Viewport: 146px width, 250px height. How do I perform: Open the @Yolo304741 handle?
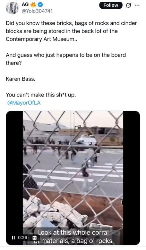37,11
